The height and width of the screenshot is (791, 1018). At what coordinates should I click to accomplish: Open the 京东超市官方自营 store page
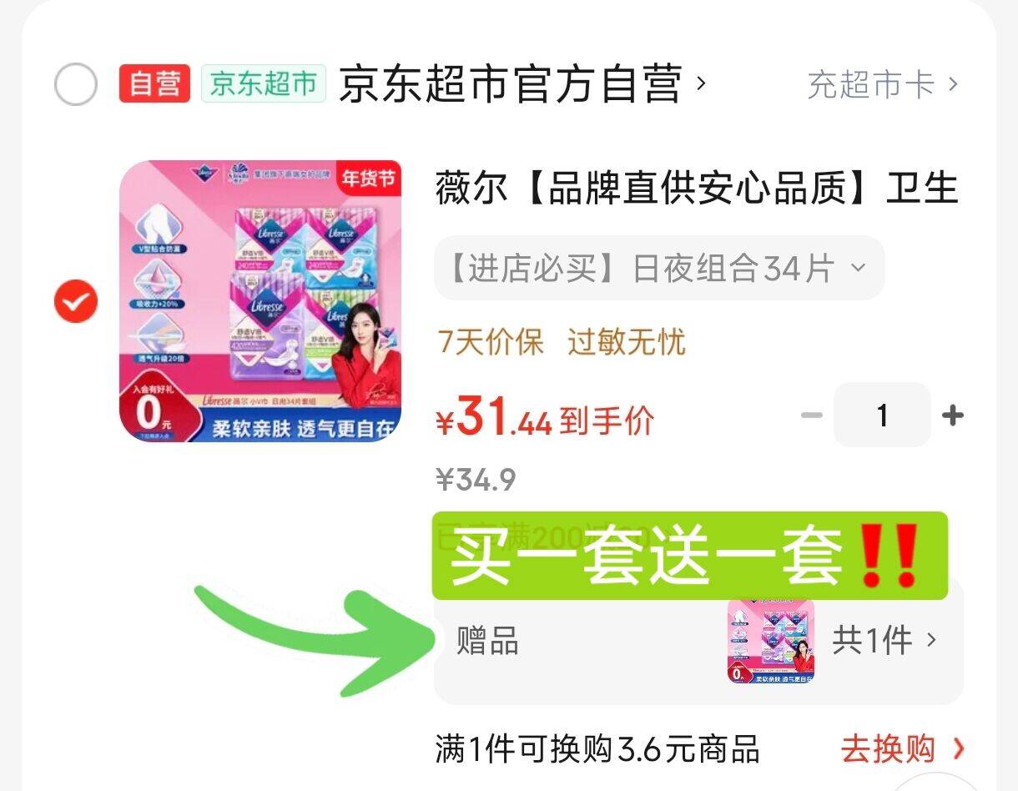click(x=522, y=84)
